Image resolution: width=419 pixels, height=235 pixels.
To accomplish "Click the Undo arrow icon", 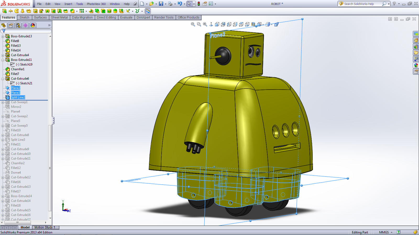I will [180, 4].
